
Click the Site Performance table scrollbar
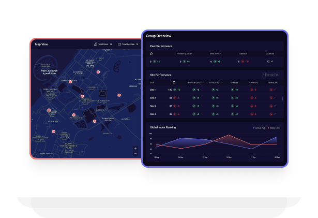tap(282, 97)
